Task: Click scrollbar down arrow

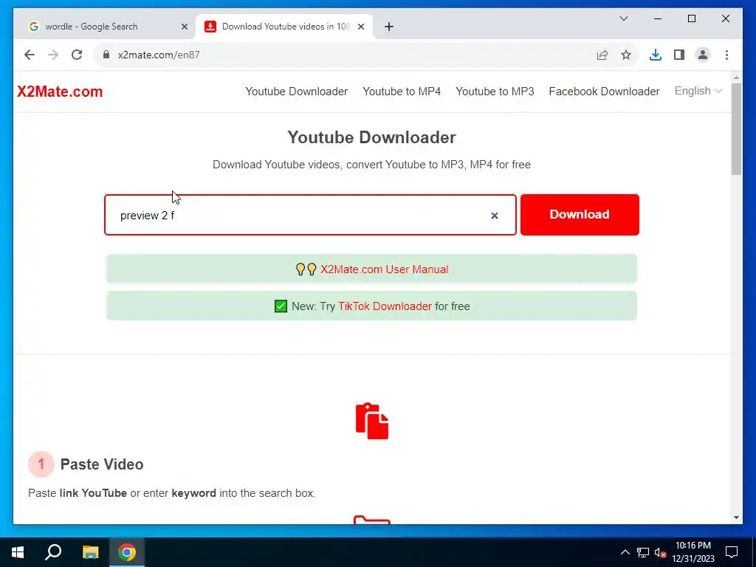Action: (736, 518)
